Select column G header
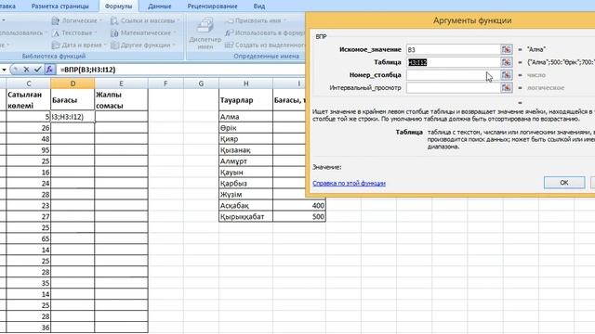 [201, 83]
